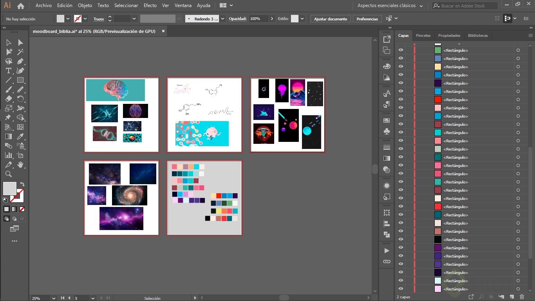This screenshot has width=535, height=301.
Task: Hide the topmost Rectángulo layer
Action: click(401, 50)
